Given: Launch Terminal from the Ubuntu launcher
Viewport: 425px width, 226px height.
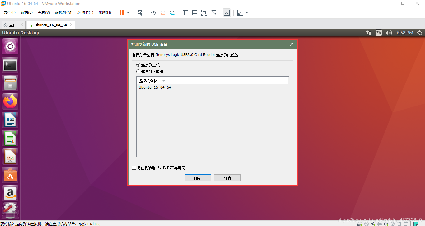Looking at the screenshot, I should 11,65.
